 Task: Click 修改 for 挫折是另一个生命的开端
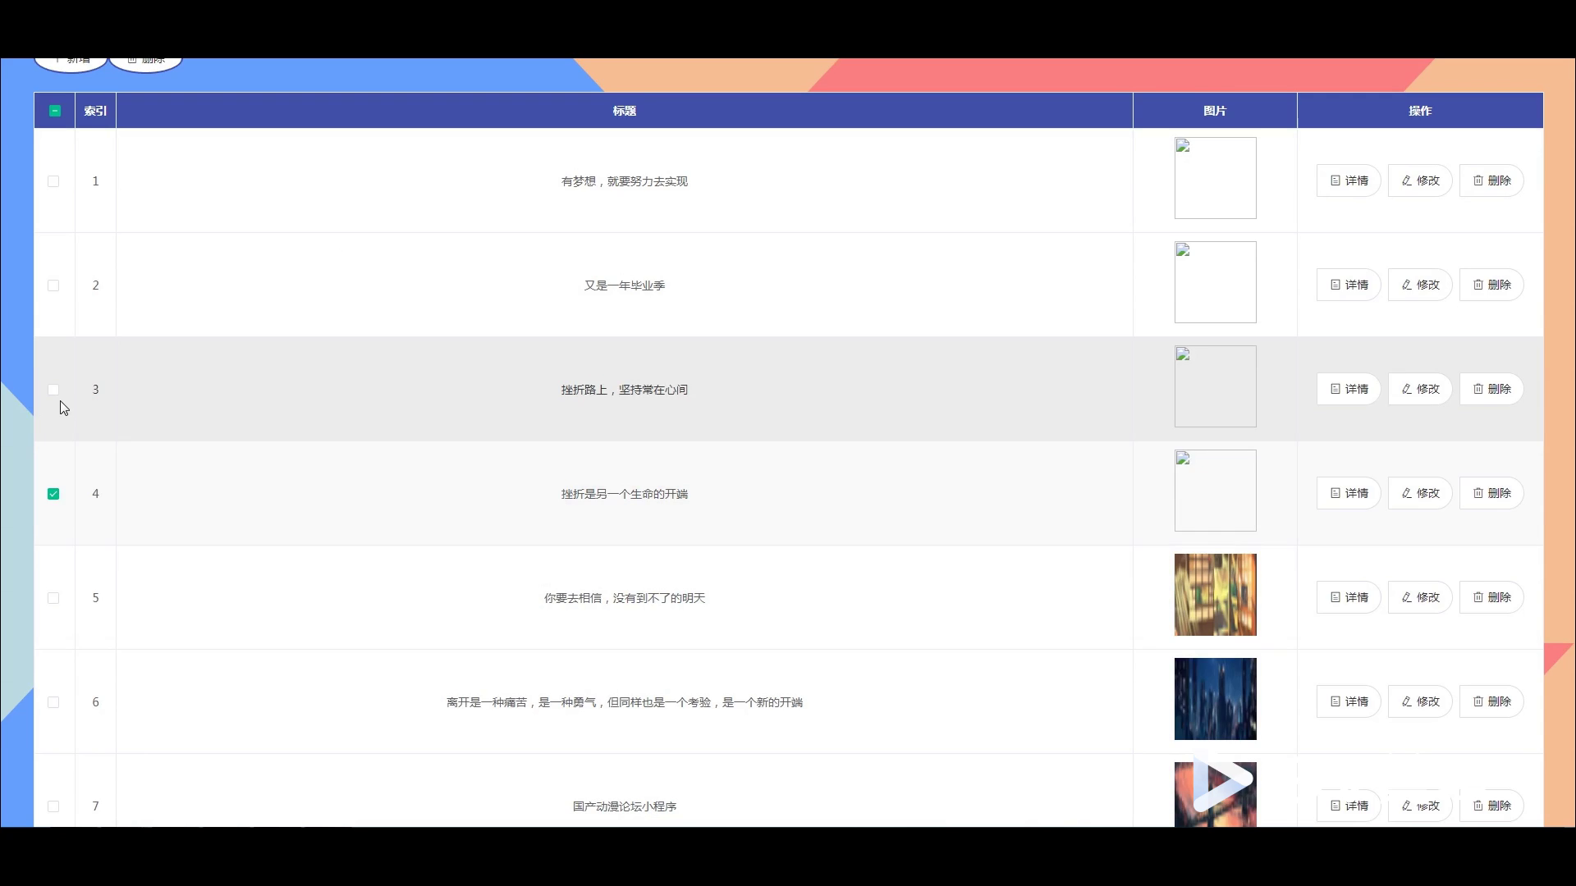[1420, 493]
